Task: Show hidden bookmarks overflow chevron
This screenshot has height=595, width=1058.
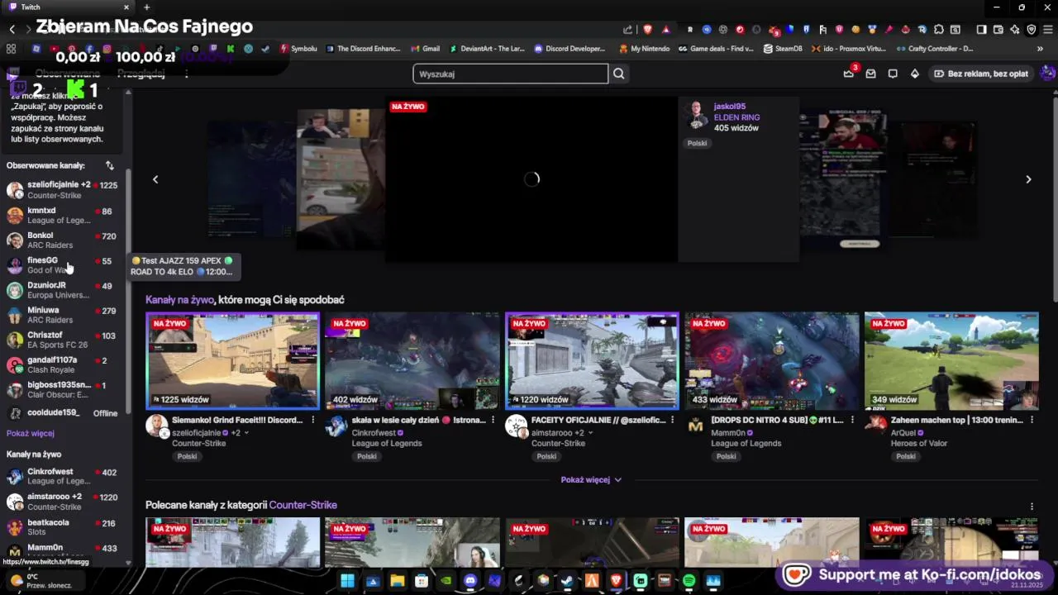Action: (1040, 49)
